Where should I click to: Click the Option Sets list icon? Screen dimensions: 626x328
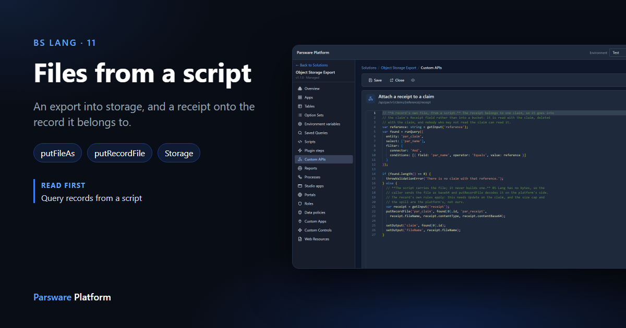(299, 115)
